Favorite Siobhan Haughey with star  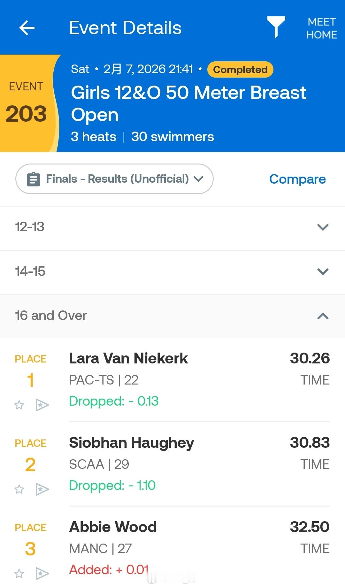[19, 489]
